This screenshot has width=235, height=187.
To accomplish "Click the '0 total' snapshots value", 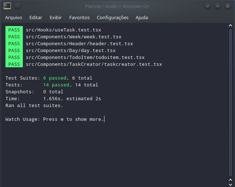I will 53,92.
